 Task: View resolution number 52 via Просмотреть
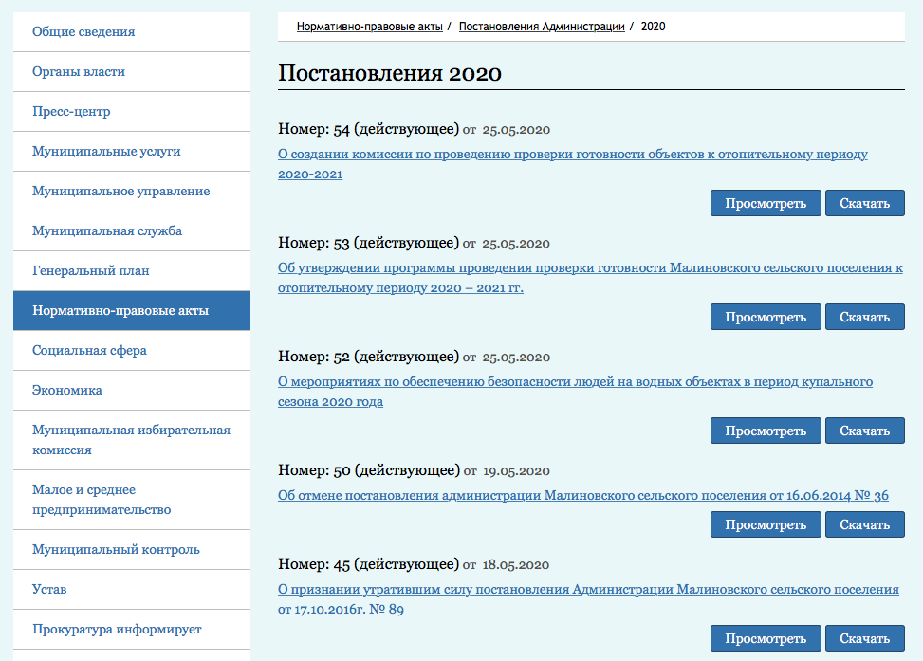766,431
